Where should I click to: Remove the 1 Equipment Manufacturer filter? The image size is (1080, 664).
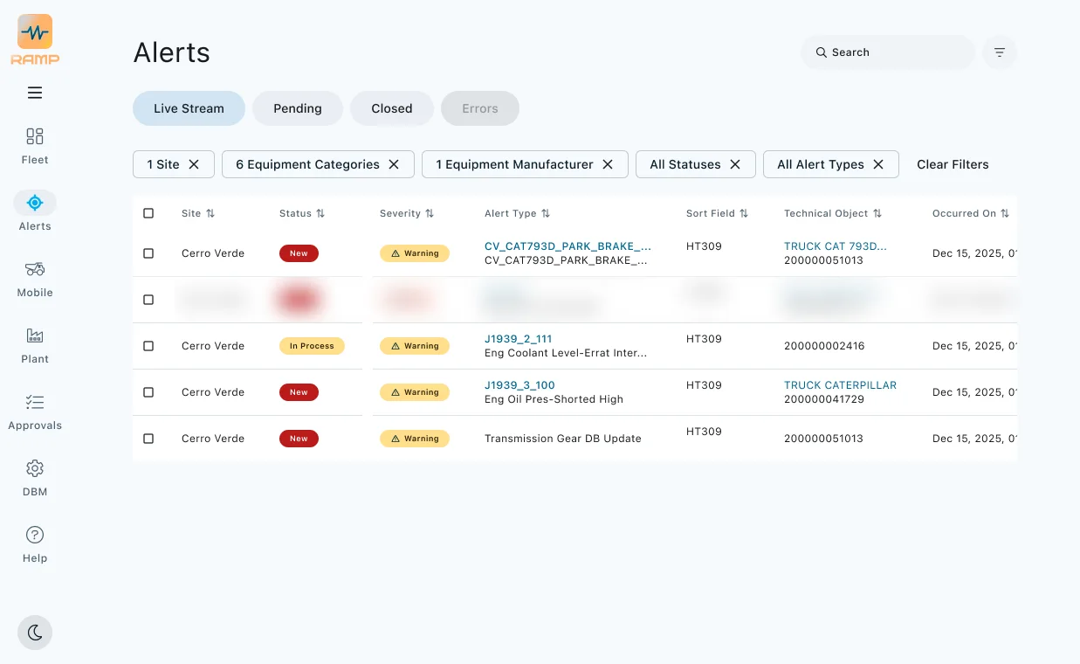(608, 164)
